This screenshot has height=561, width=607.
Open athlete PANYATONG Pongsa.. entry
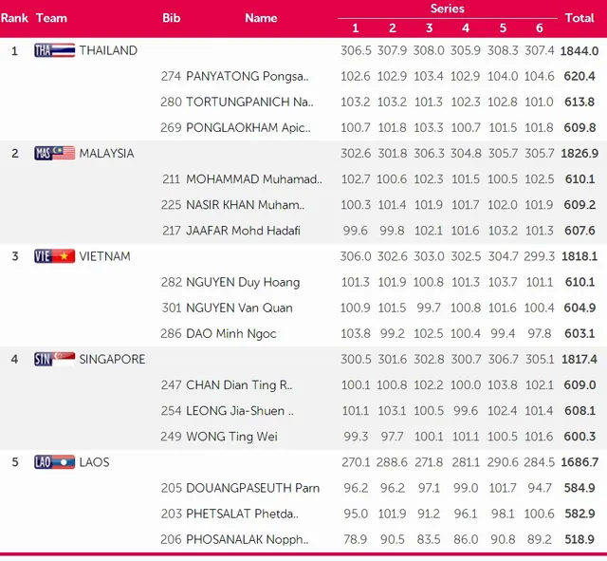247,76
